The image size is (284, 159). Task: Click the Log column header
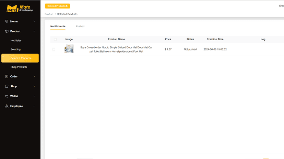(x=263, y=39)
